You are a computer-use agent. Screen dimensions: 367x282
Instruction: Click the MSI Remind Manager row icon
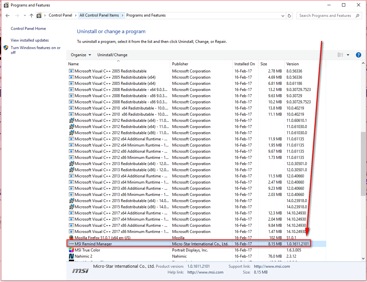[x=71, y=244]
